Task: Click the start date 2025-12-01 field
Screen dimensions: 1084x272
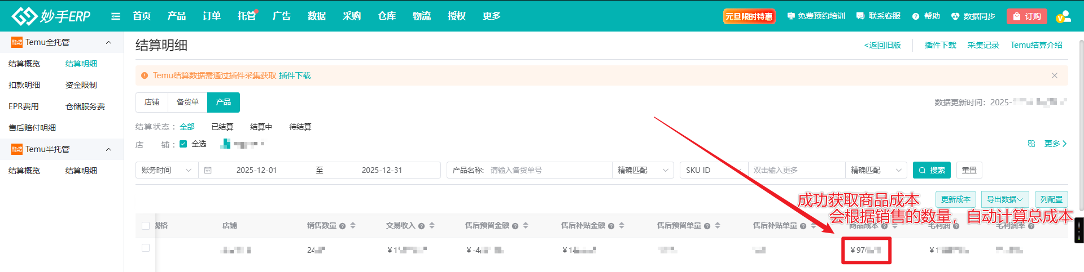Action: tap(257, 170)
